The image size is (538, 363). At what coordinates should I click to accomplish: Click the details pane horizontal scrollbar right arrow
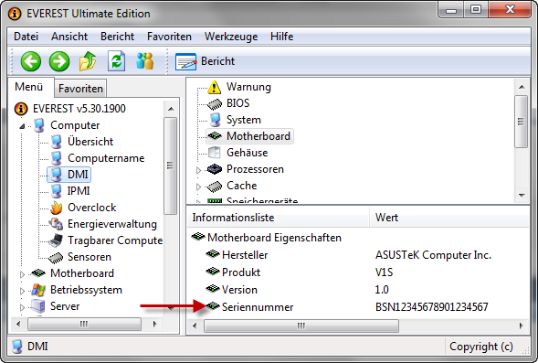point(522,326)
